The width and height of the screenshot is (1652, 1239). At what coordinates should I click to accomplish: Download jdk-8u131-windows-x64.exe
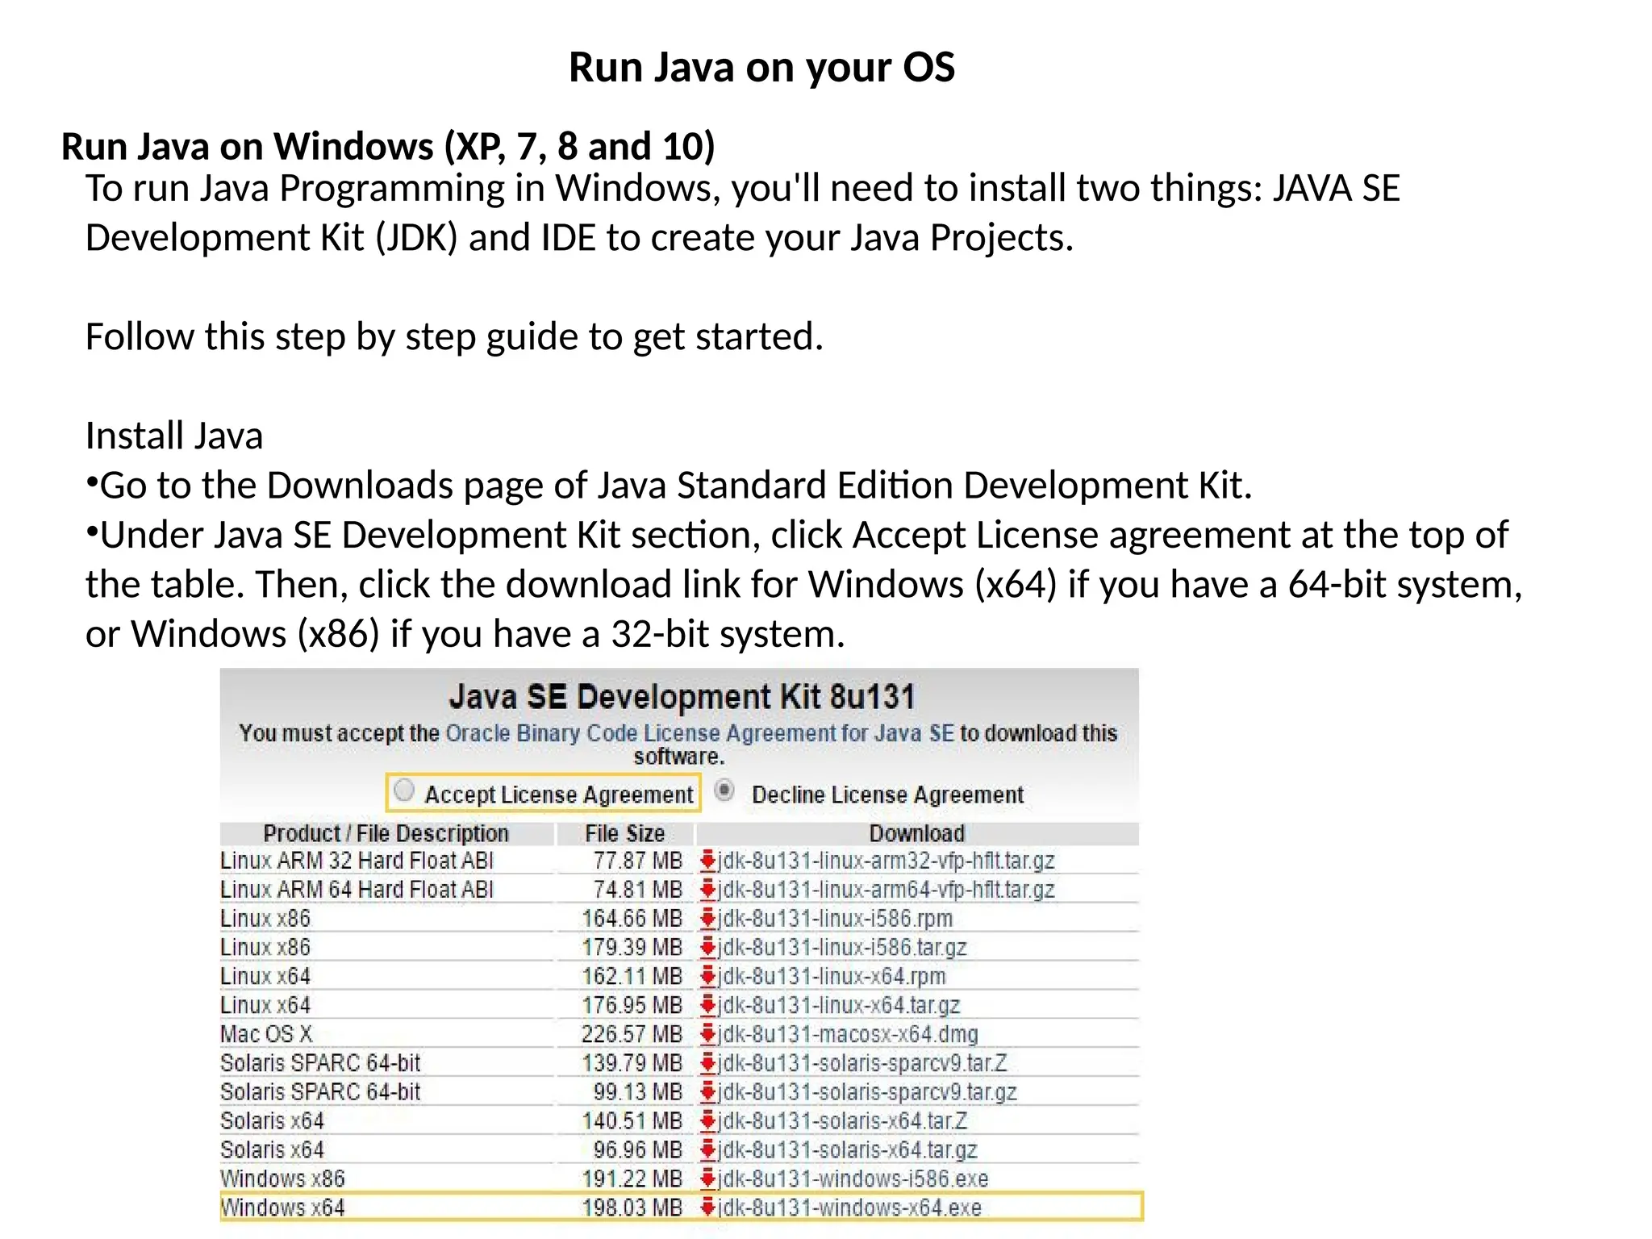(850, 1208)
